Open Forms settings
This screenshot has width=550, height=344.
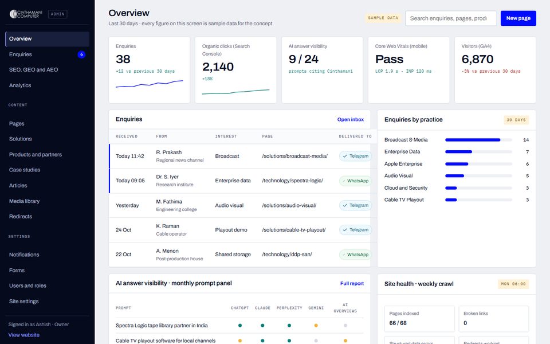[x=48, y=270]
